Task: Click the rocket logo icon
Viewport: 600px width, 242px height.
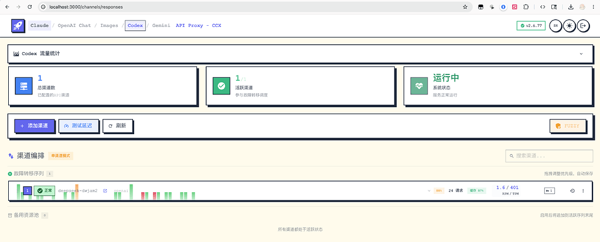Action: pos(18,26)
